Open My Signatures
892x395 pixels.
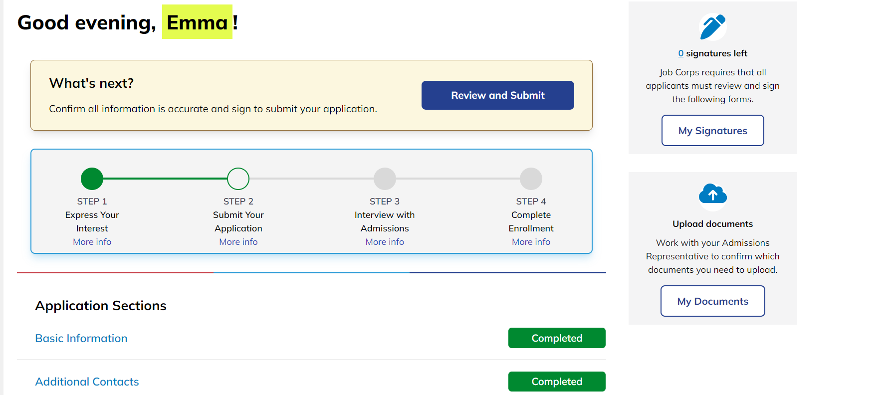(712, 131)
